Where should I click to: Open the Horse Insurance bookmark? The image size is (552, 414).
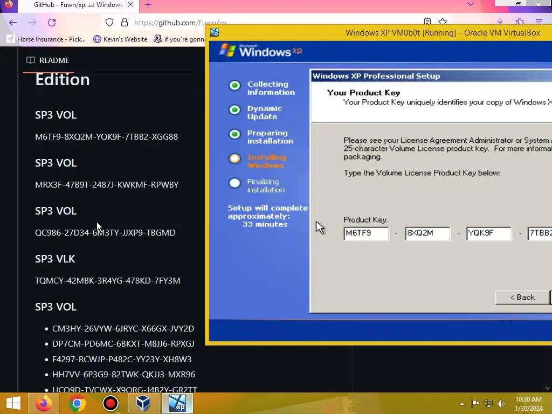coord(47,39)
